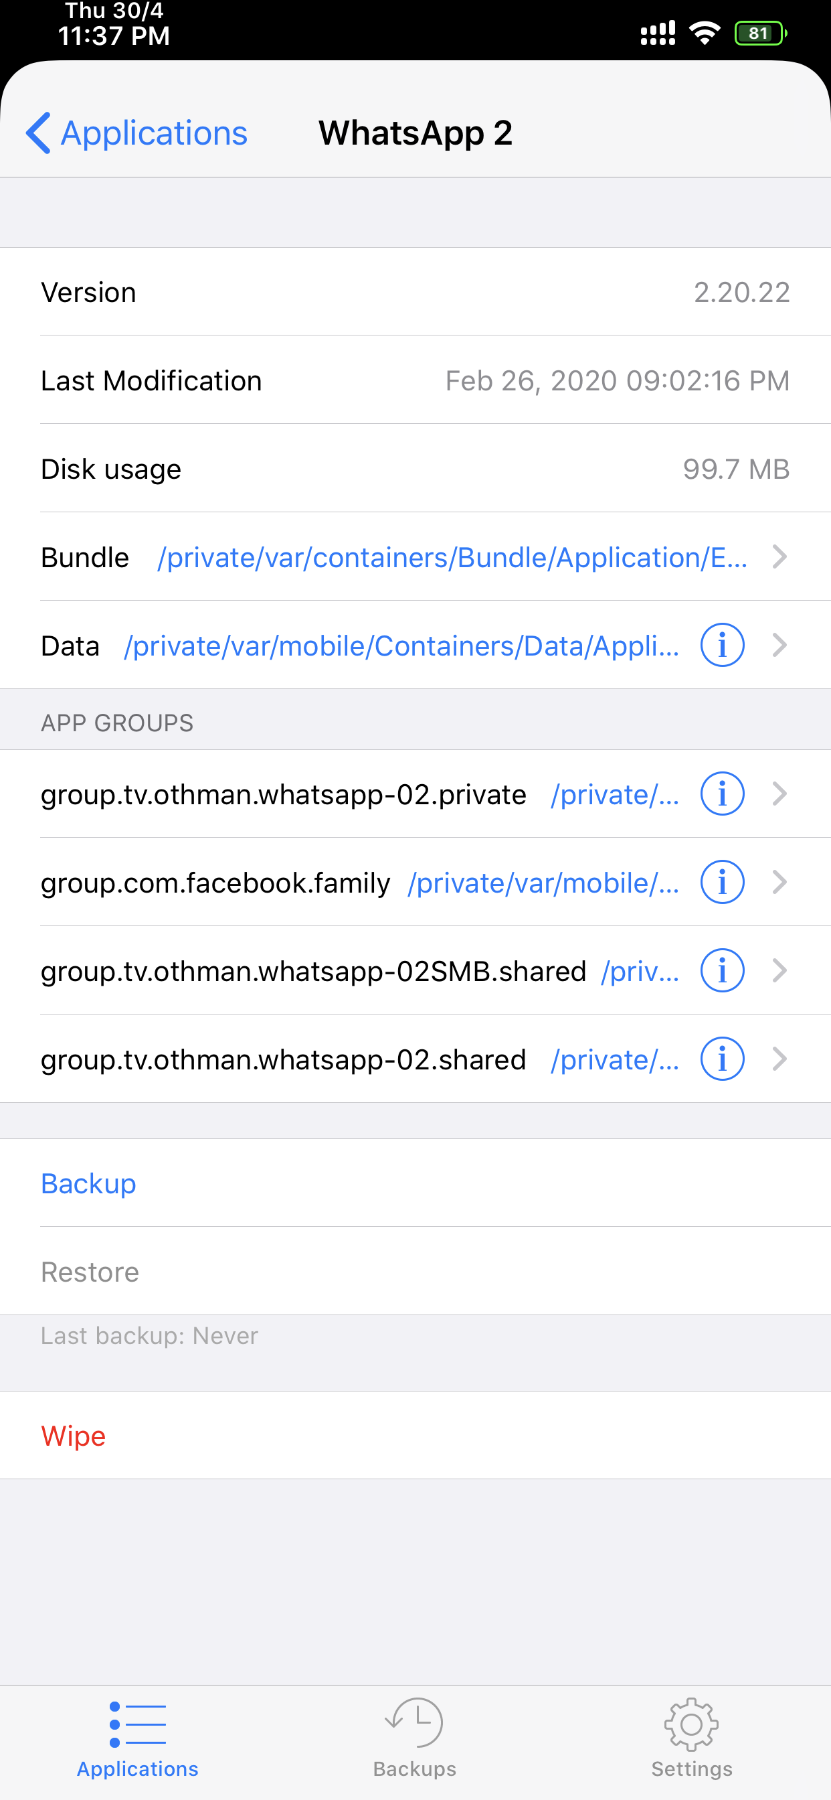Image resolution: width=831 pixels, height=1800 pixels.
Task: Show info for group.tv.othman.whatsapp-02SMB.shared
Action: [722, 970]
